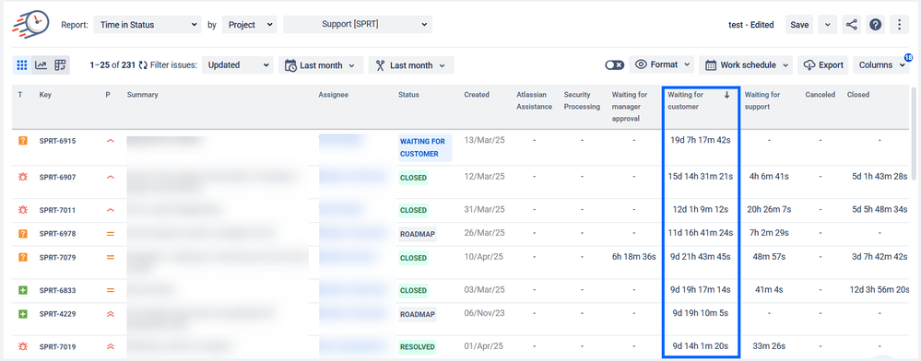
Task: Open the three-dot more menu
Action: 899,25
